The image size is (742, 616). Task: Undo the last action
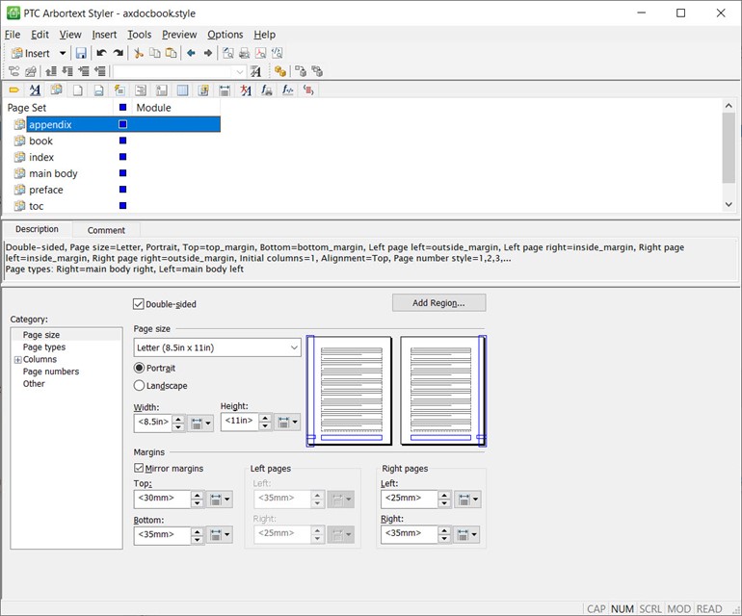coord(101,53)
